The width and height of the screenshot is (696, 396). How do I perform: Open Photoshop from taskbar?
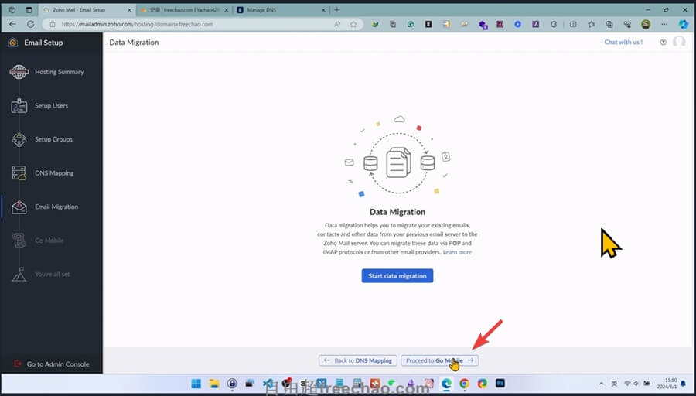tap(500, 383)
